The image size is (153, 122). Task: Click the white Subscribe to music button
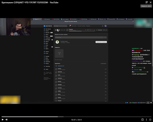click(x=101, y=42)
